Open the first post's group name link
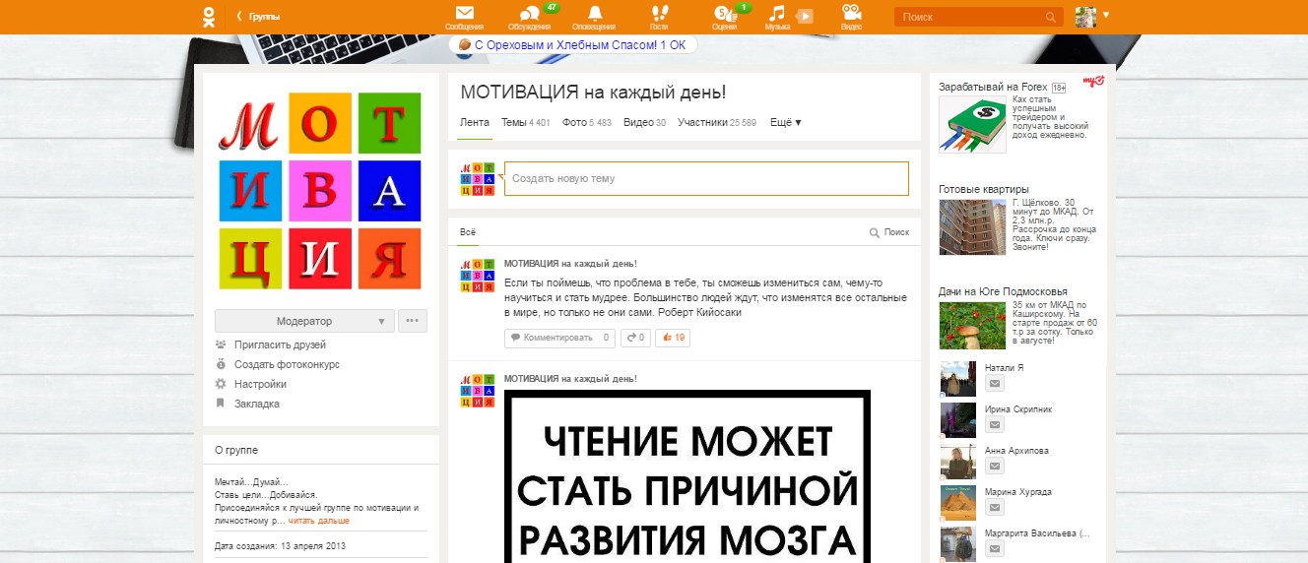The width and height of the screenshot is (1308, 563). [x=570, y=263]
